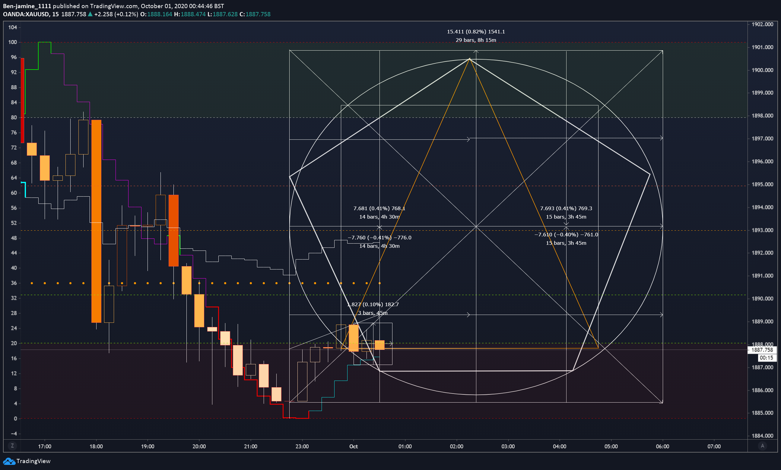
Task: Click the green up-arrow next to 1887.758
Action: (90, 14)
